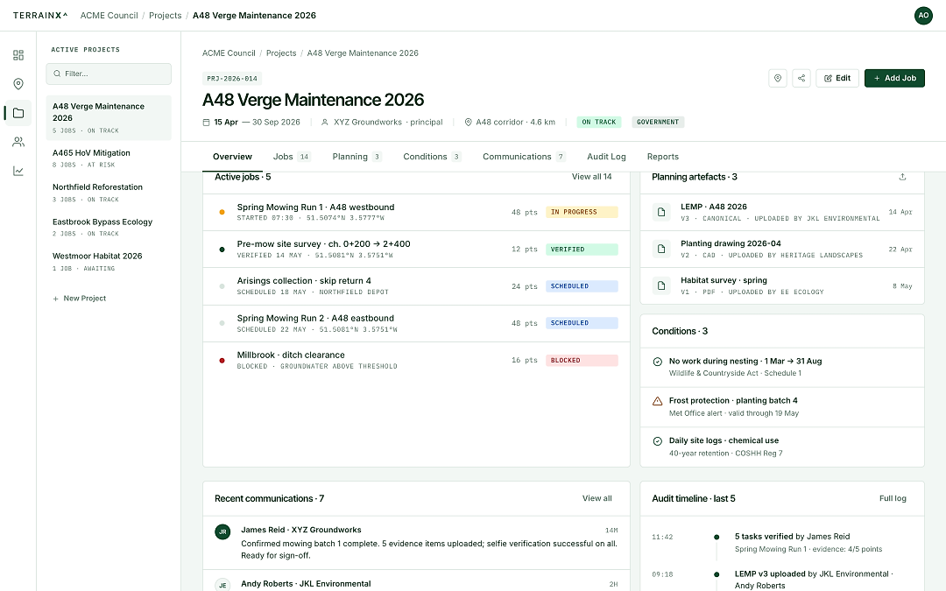Click the AO user avatar
The image size is (946, 591).
pyautogui.click(x=923, y=16)
